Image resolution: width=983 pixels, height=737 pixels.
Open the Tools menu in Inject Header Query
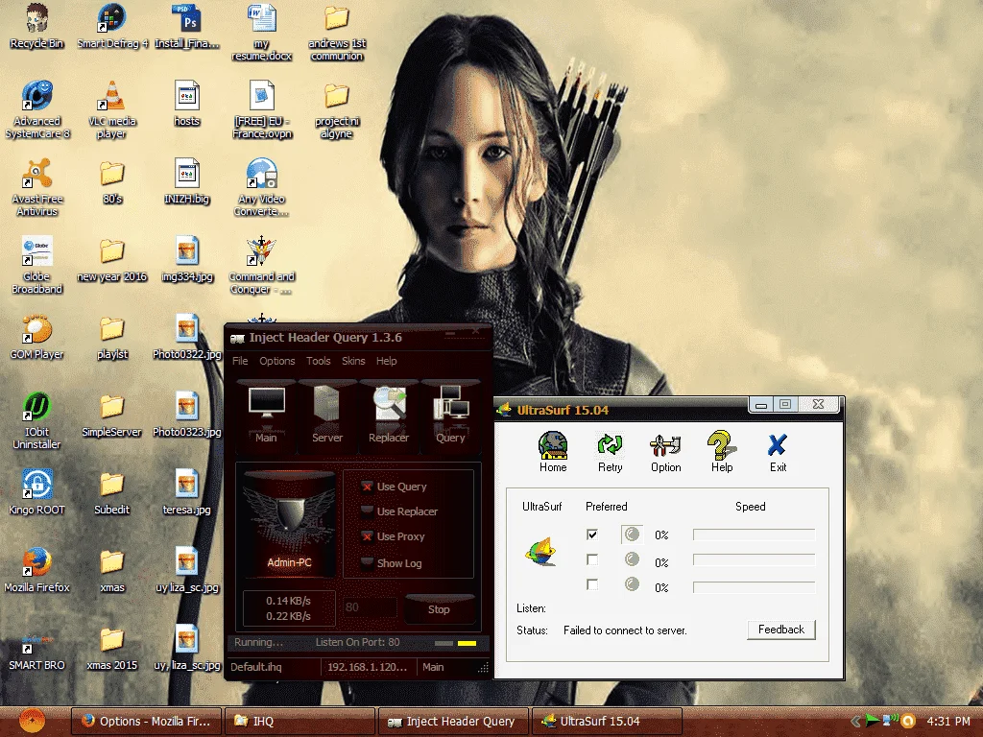(319, 361)
